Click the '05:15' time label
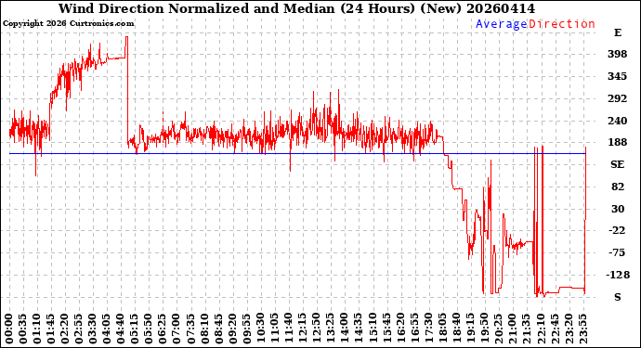This screenshot has width=641, height=348. (135, 329)
